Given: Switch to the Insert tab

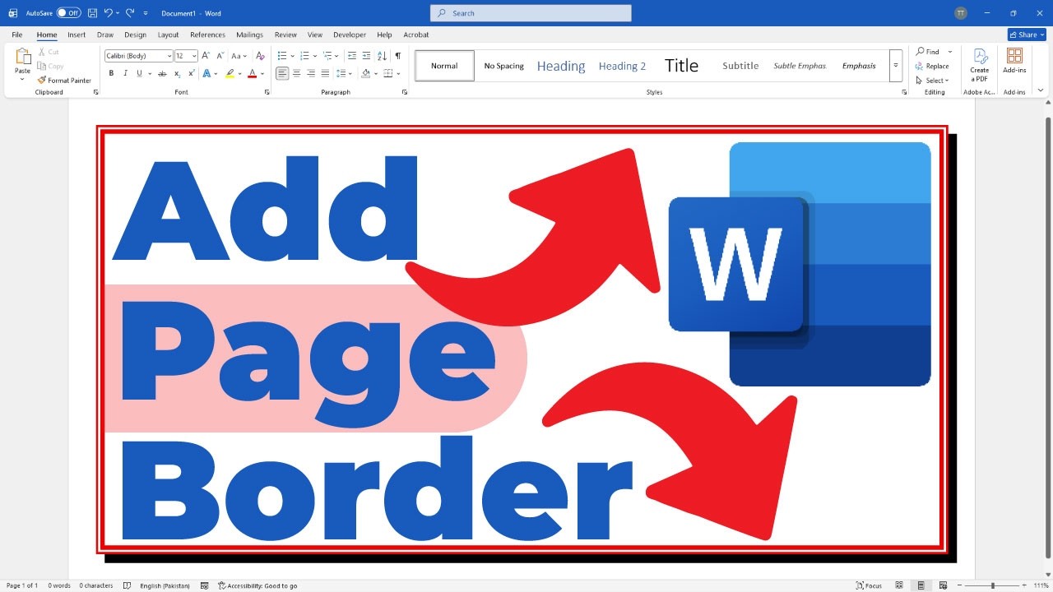Looking at the screenshot, I should 77,35.
